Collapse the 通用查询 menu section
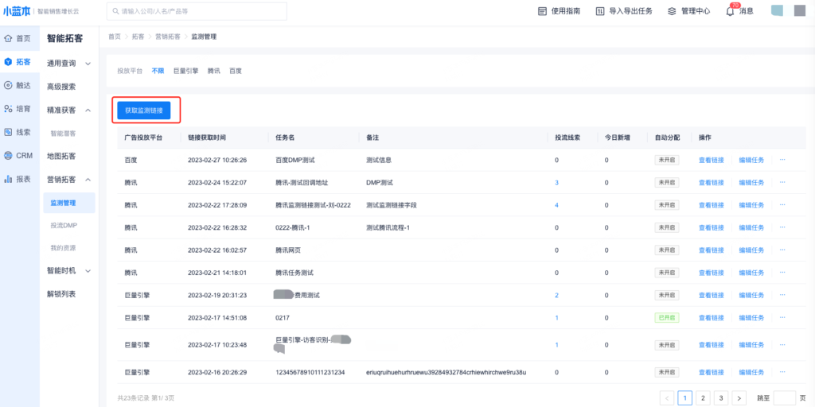This screenshot has height=407, width=815. pyautogui.click(x=88, y=64)
